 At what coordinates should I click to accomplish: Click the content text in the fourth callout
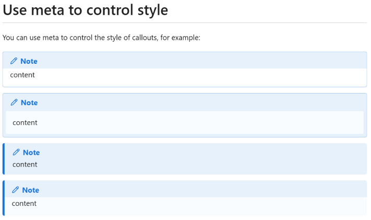(x=24, y=203)
